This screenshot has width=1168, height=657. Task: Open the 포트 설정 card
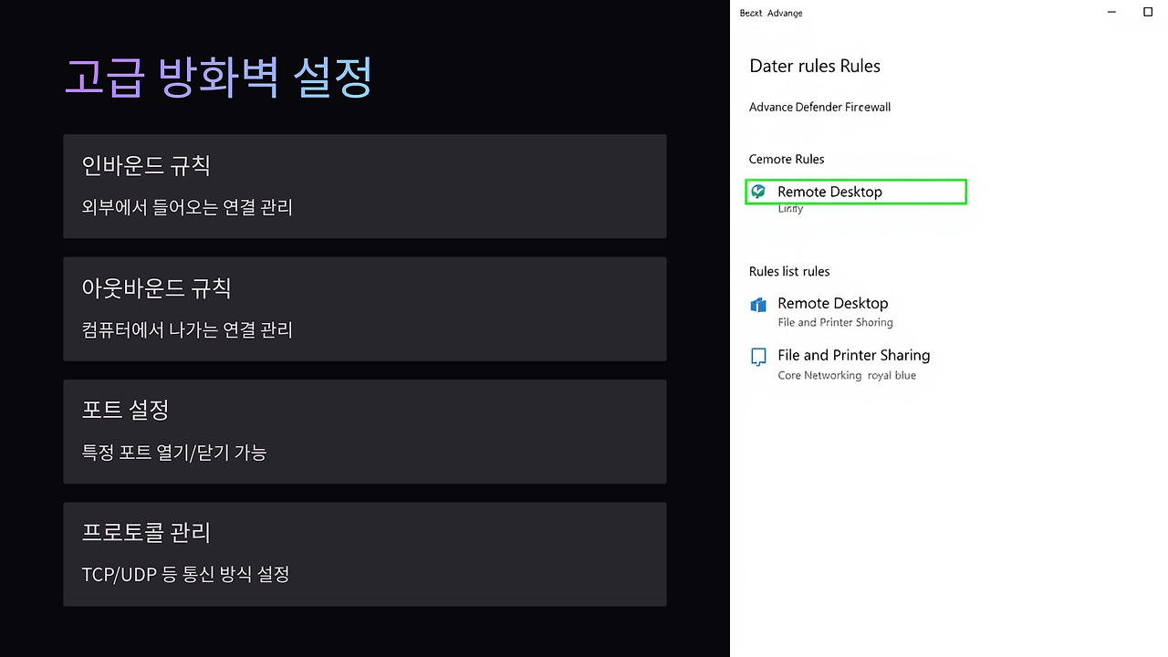point(364,431)
